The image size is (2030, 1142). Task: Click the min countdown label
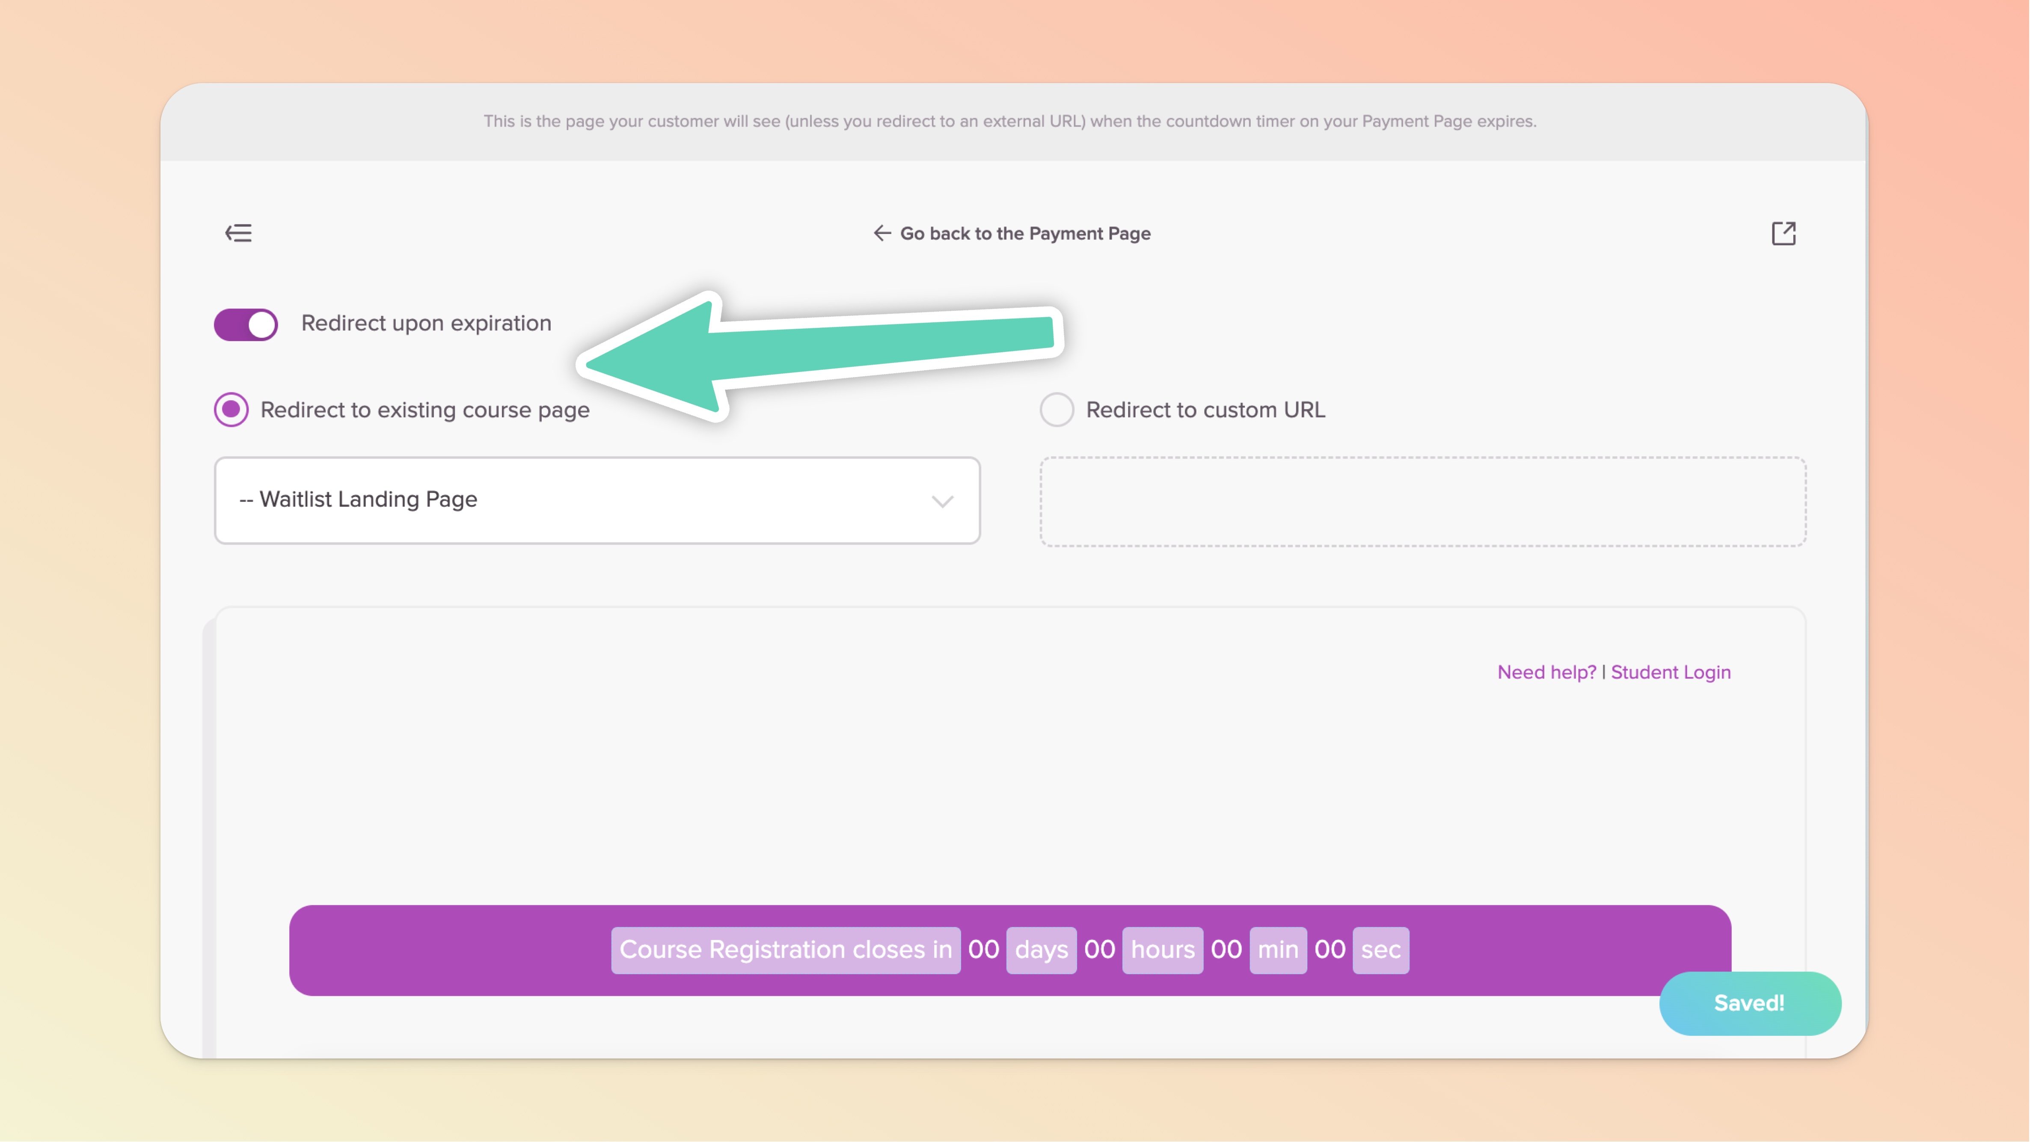(1277, 950)
